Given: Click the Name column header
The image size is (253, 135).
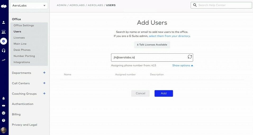Looking at the screenshot, I should coord(67,75).
